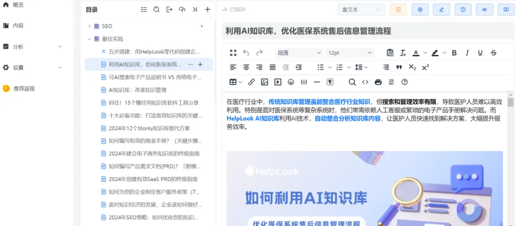This screenshot has height=226, width=516.
Task: Center align the text
Action: coord(246,67)
